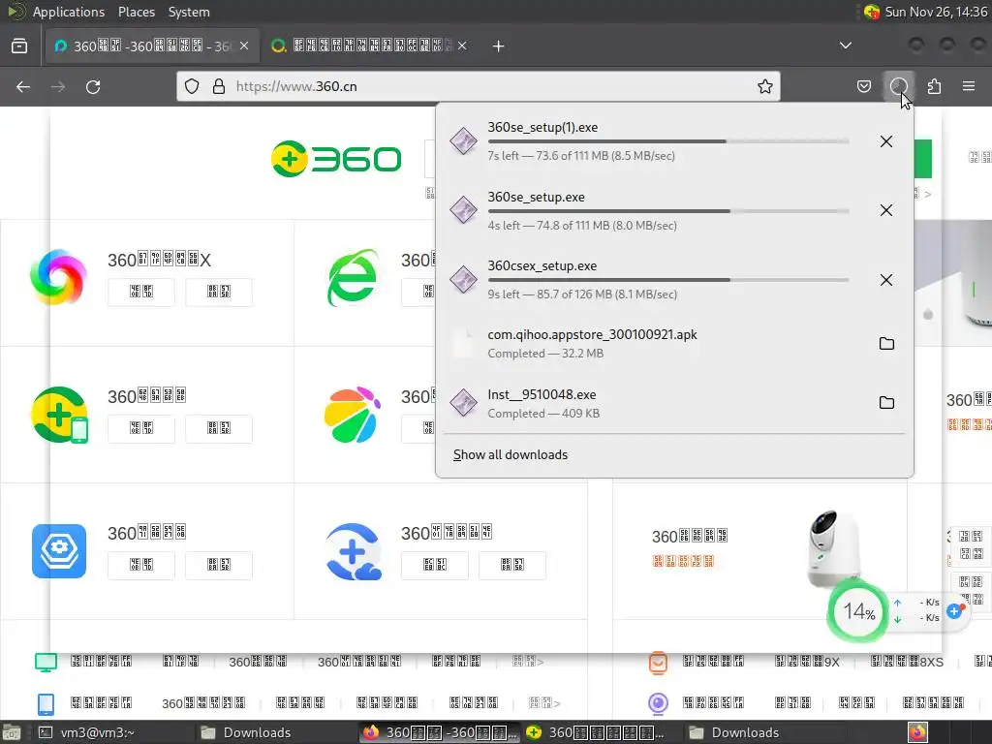Click the blue tablet category icon
The width and height of the screenshot is (992, 744).
(x=46, y=703)
